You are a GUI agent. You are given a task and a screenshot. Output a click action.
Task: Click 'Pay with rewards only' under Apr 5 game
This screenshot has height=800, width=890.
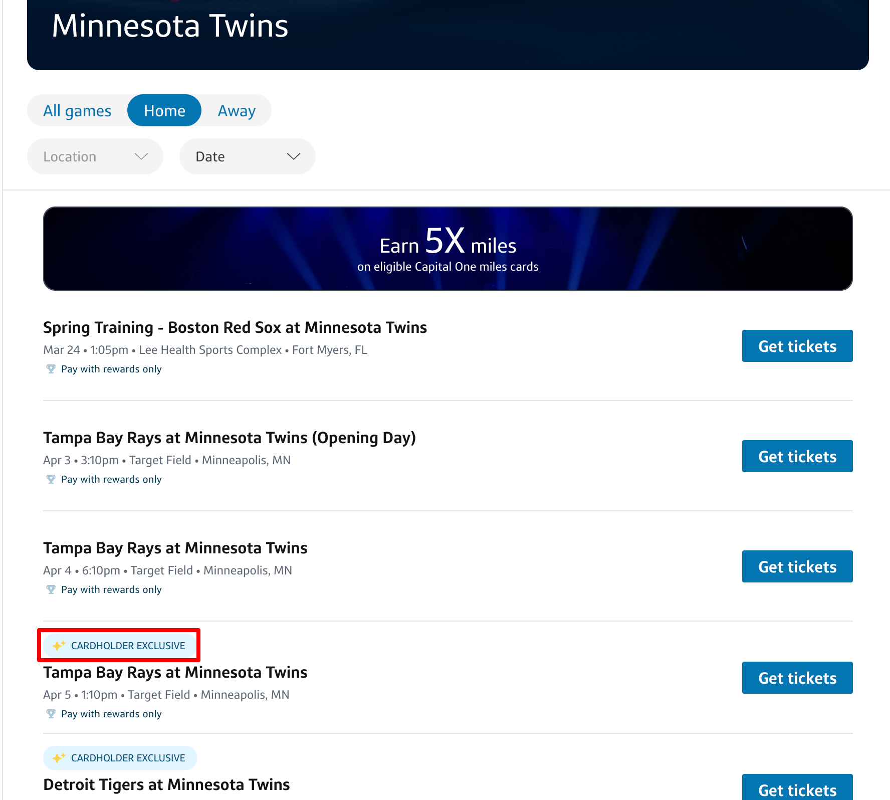(x=111, y=714)
